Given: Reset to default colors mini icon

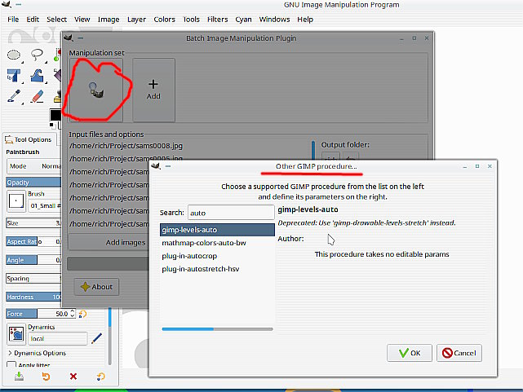Looking at the screenshot, I should [52, 126].
